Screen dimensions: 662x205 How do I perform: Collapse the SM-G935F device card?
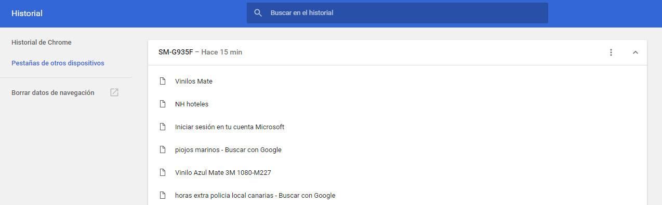click(635, 52)
